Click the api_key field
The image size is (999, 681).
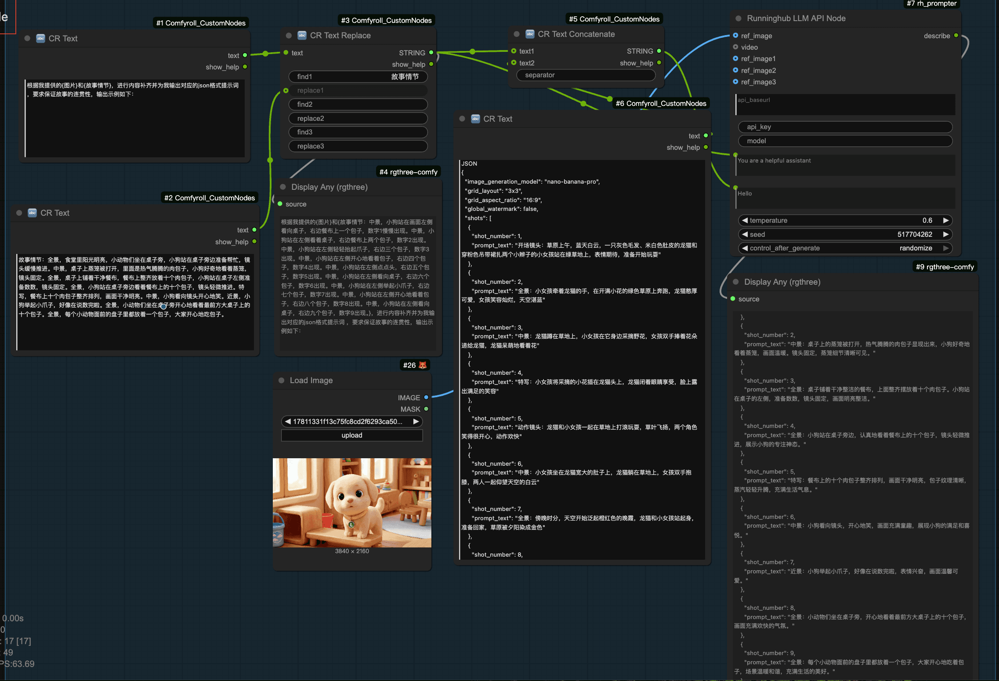pos(845,127)
